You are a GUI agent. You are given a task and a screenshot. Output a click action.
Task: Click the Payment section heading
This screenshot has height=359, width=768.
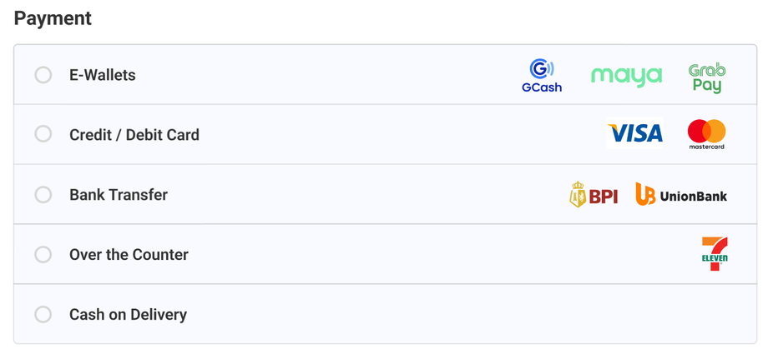(53, 17)
